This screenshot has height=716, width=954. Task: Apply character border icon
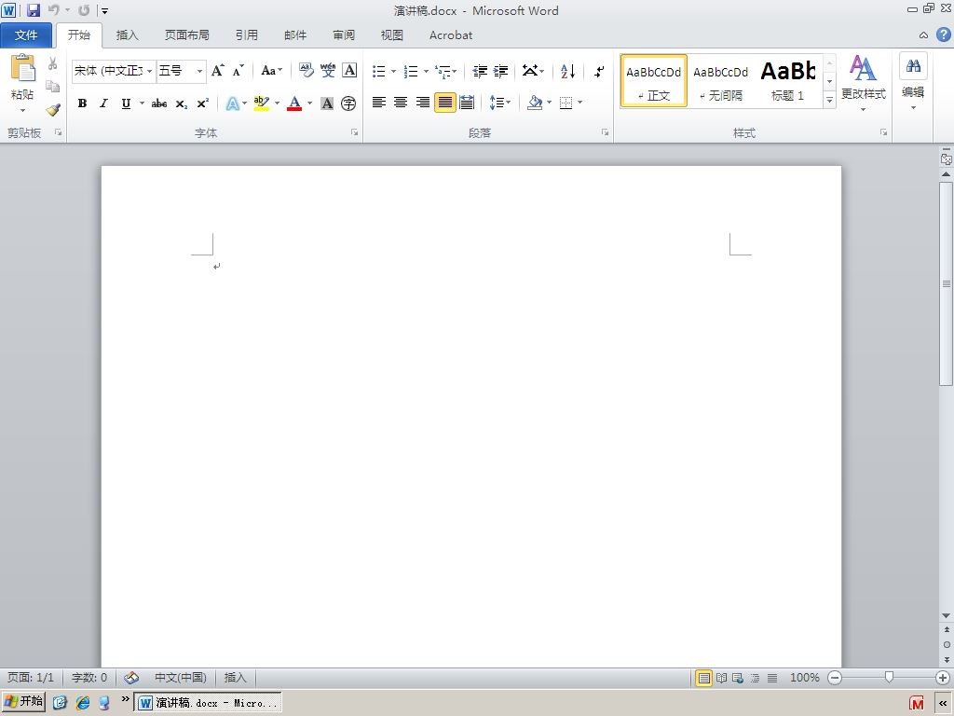[349, 71]
